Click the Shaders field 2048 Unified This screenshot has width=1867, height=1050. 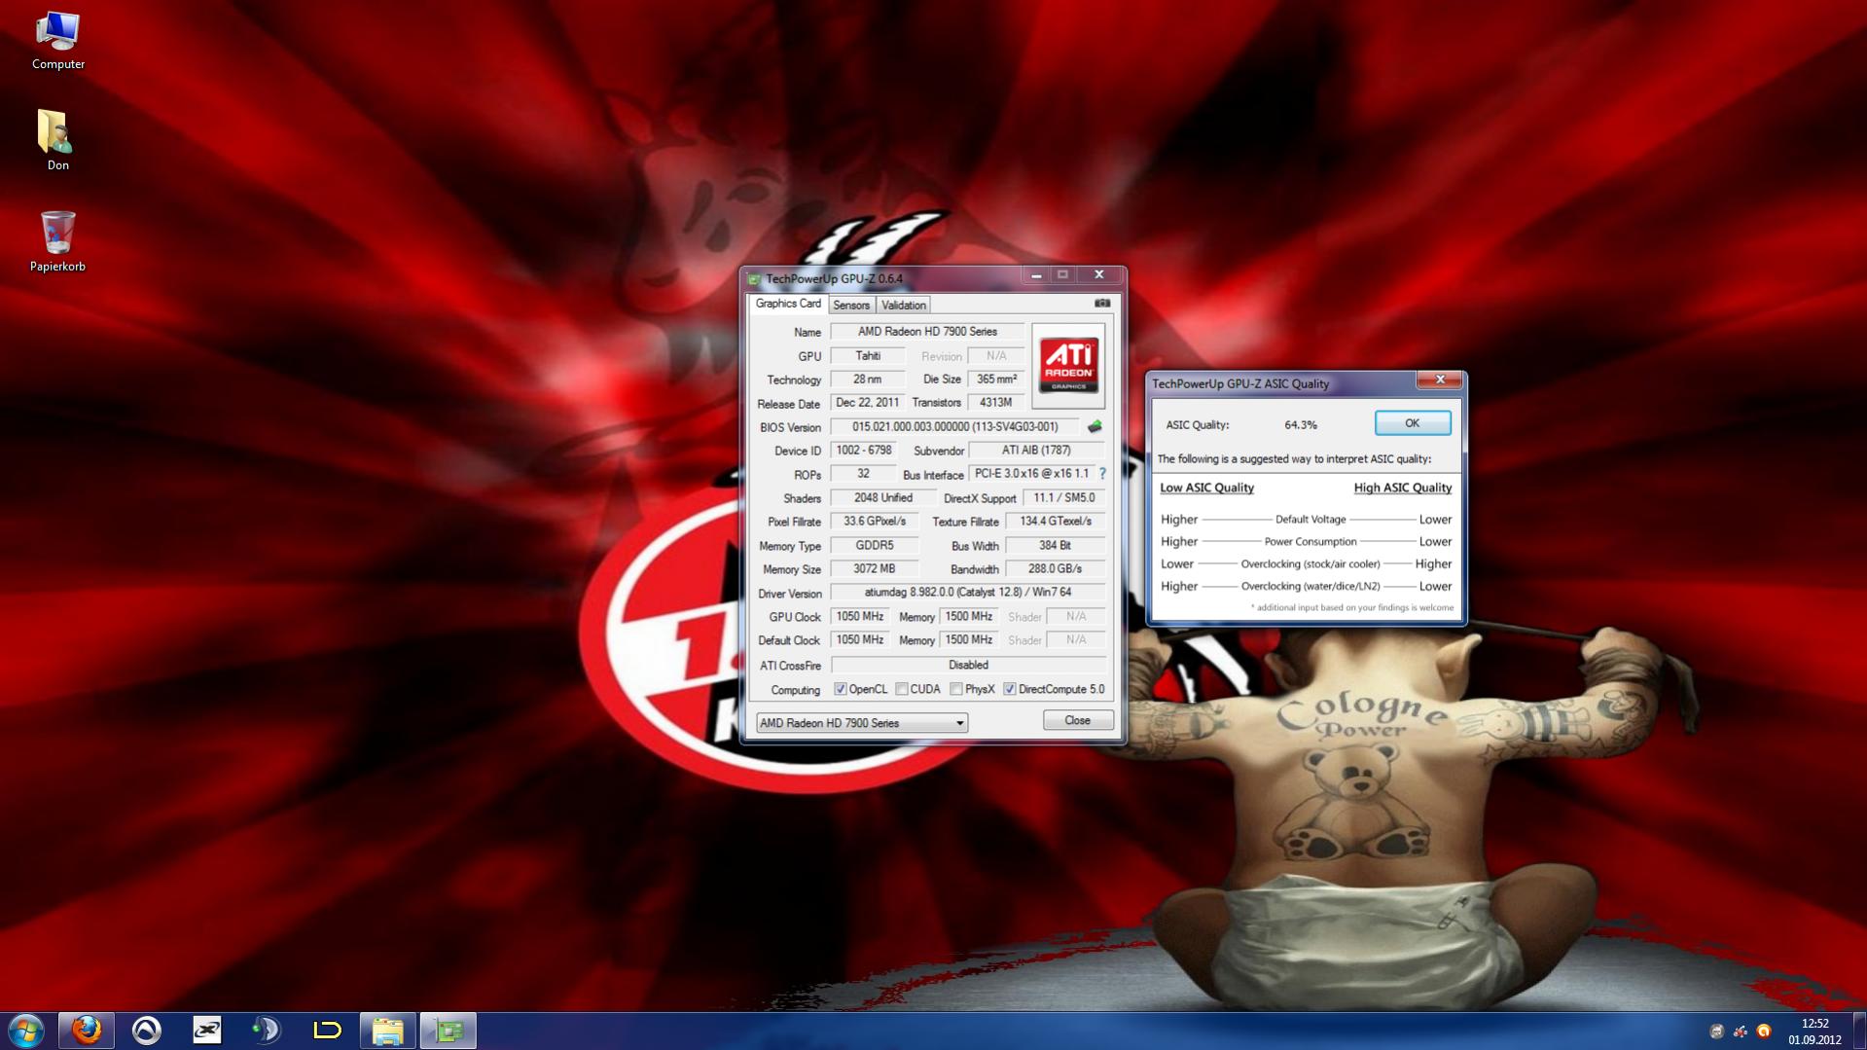pos(883,498)
